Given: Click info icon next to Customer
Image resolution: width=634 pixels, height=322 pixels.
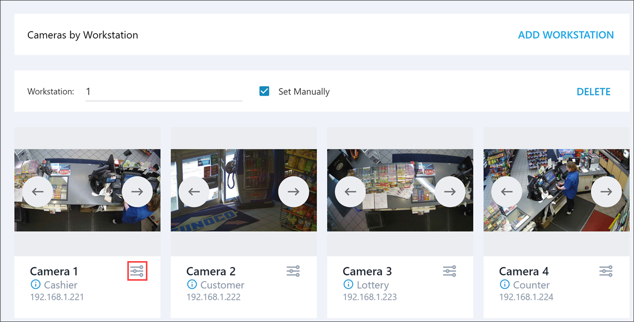Looking at the screenshot, I should (x=192, y=284).
